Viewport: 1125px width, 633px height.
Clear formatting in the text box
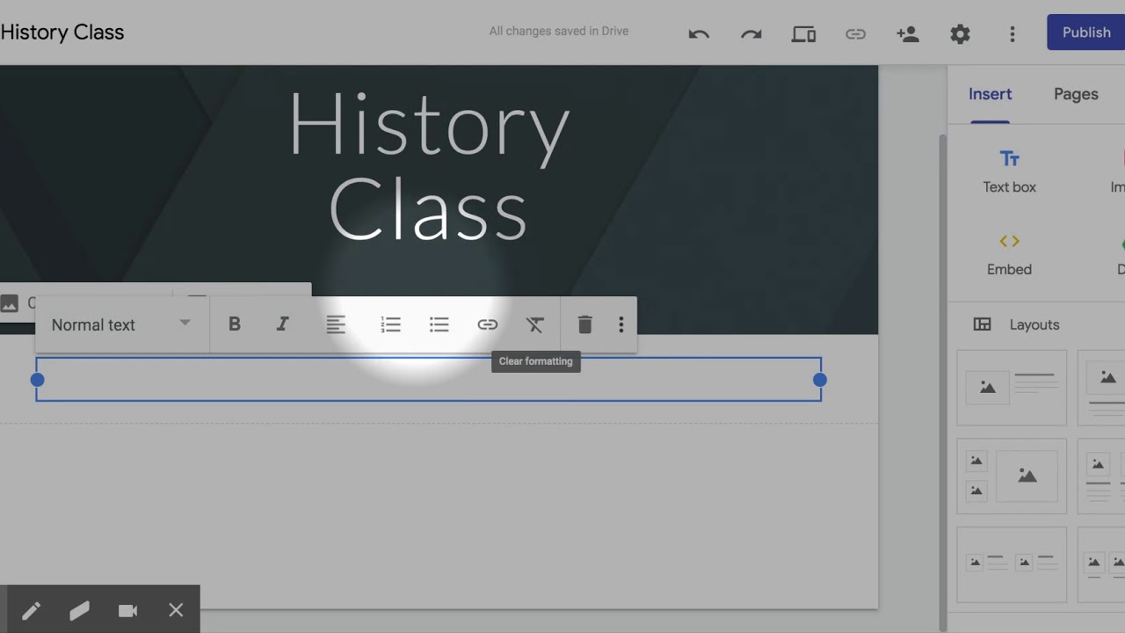pyautogui.click(x=535, y=325)
